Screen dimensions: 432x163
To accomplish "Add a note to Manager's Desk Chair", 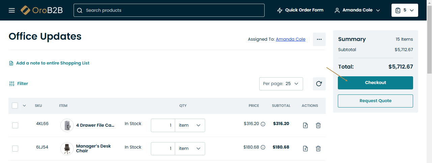I will pos(305,149).
